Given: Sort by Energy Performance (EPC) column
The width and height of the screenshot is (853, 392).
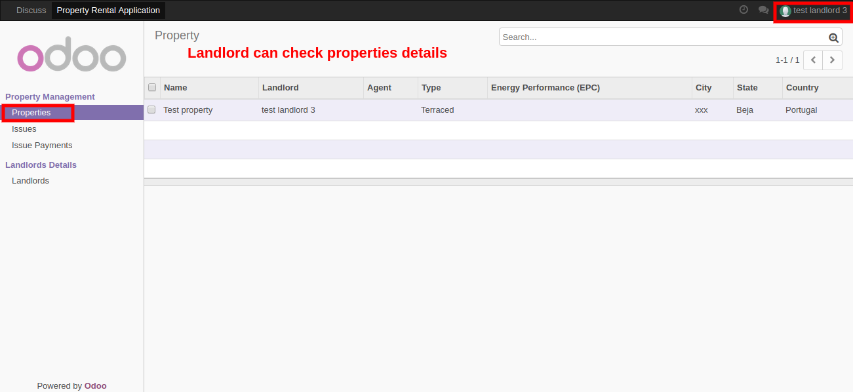Looking at the screenshot, I should coord(589,88).
